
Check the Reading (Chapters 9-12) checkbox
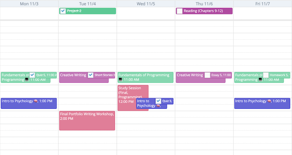(x=180, y=11)
